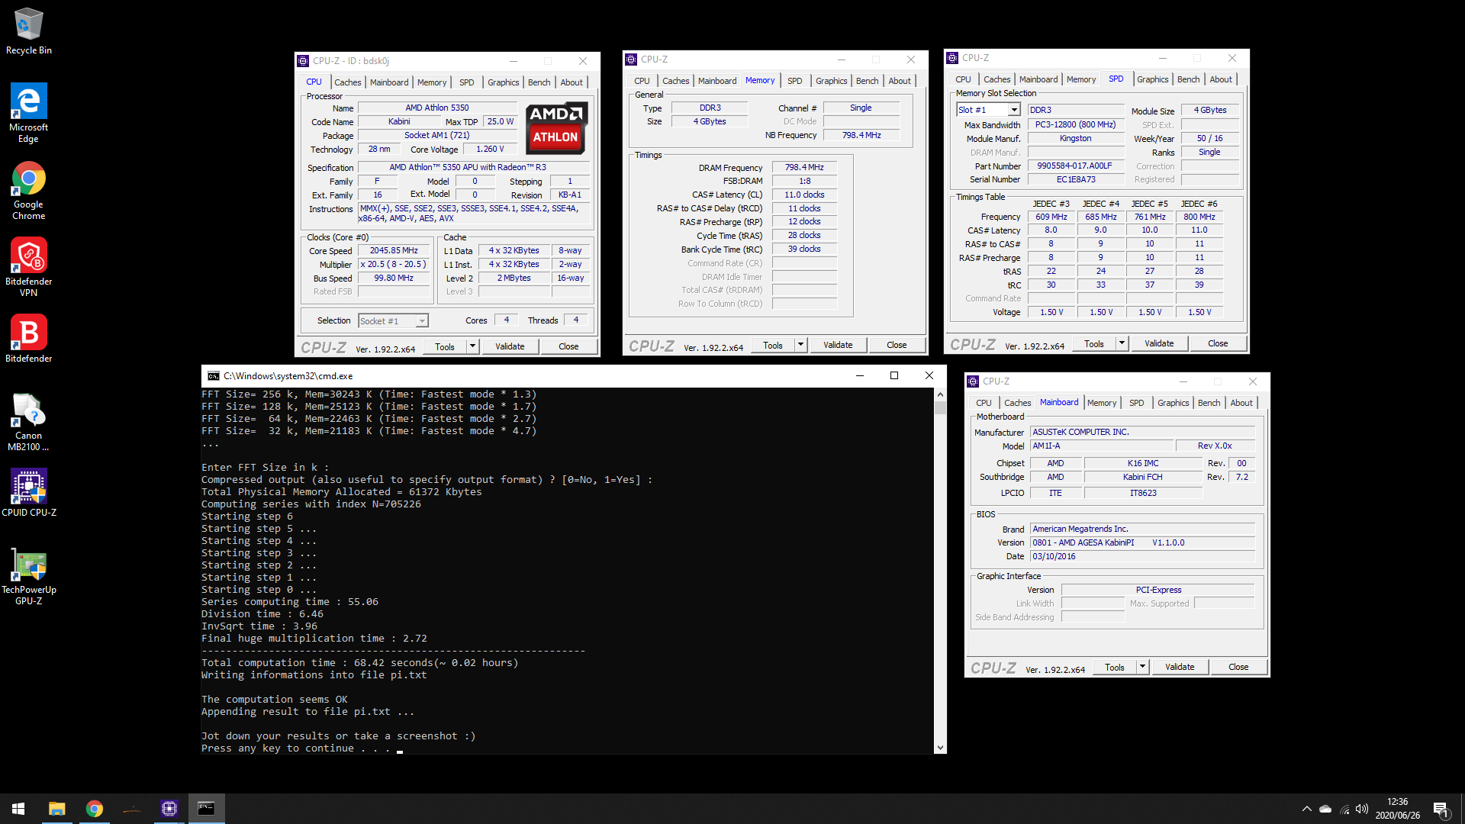Screen dimensions: 1465x824
Task: Click the Multiplier value x 20.5
Action: (394, 264)
